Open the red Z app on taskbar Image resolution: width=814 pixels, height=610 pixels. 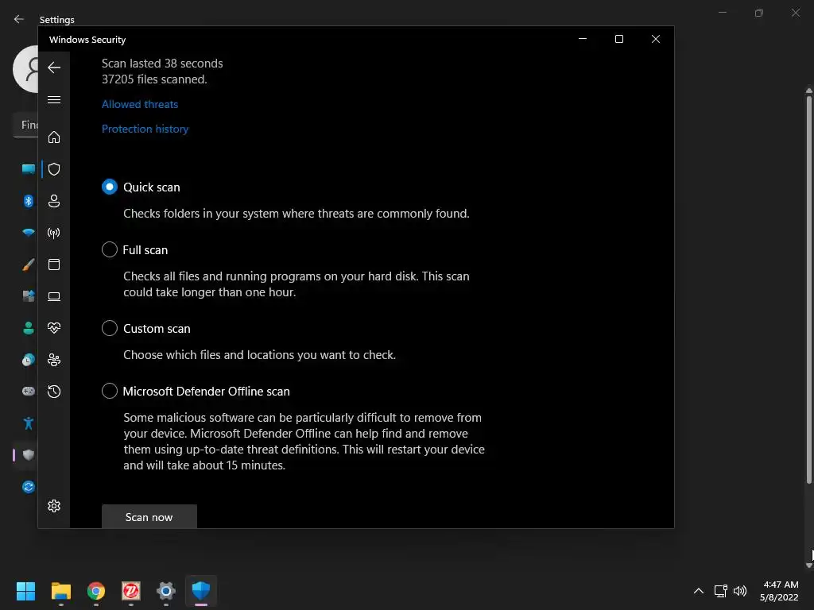point(131,591)
